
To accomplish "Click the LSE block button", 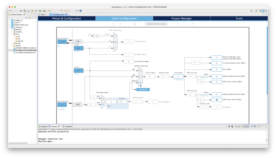I will coord(78,42).
